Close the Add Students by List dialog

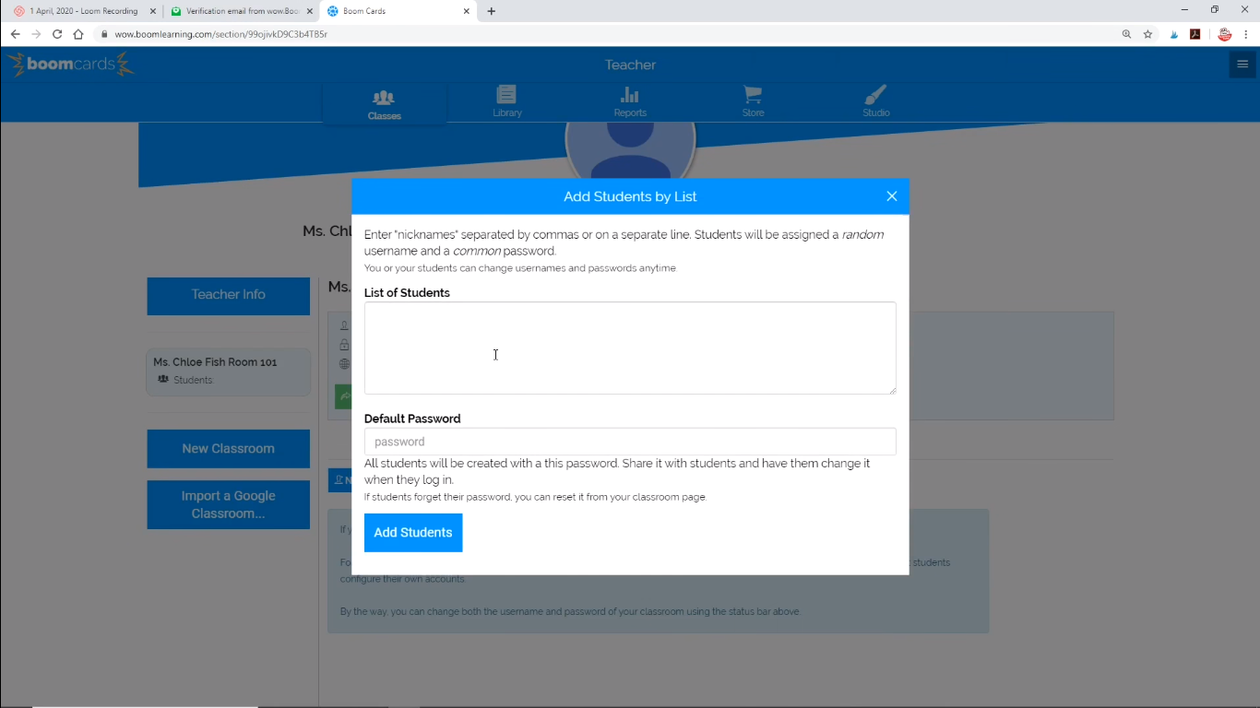tap(891, 196)
